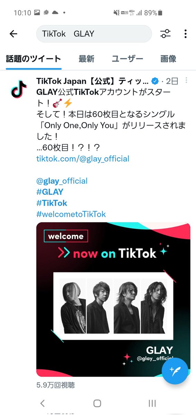Tap search field containing TikTok GLAY
The width and height of the screenshot is (196, 415).
pyautogui.click(x=94, y=34)
